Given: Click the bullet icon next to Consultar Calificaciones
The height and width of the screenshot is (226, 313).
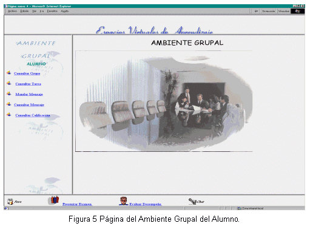Looking at the screenshot, I should pyautogui.click(x=8, y=114).
